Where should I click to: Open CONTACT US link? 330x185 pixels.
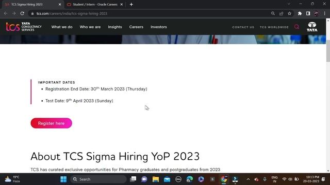tap(243, 27)
